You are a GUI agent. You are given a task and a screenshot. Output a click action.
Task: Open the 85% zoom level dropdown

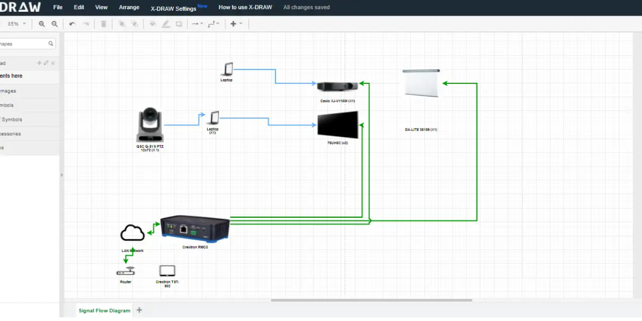point(16,24)
